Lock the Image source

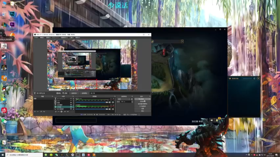click(x=73, y=103)
